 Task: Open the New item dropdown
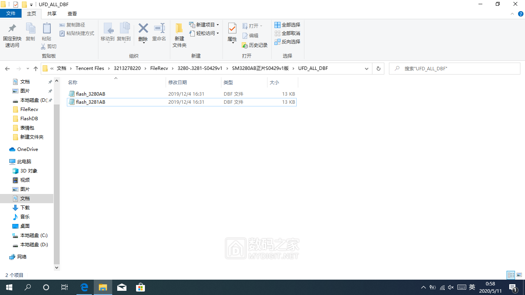[x=204, y=25]
